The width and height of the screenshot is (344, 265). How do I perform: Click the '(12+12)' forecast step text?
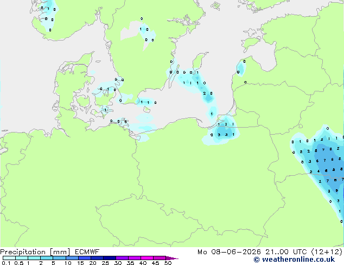[x=327, y=252]
